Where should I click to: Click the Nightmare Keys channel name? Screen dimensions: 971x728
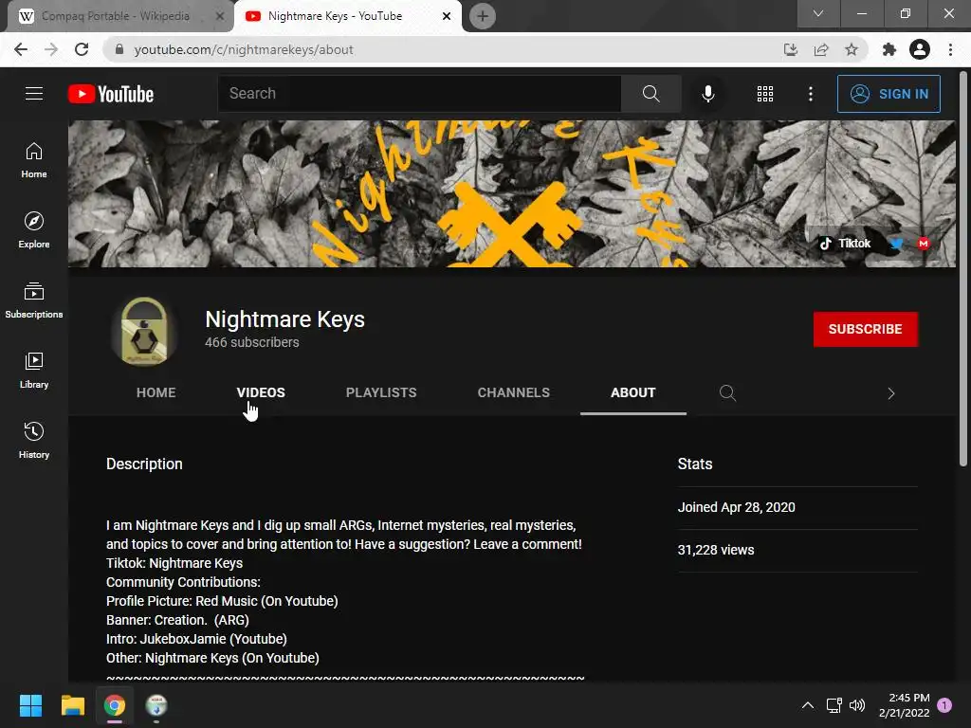click(x=284, y=319)
